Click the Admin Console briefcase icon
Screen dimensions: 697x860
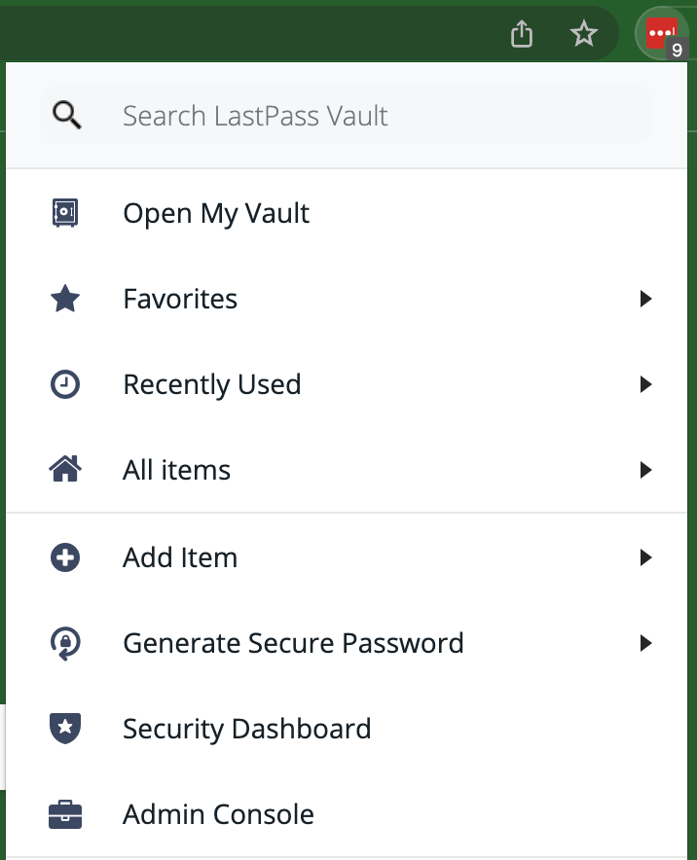tap(65, 814)
